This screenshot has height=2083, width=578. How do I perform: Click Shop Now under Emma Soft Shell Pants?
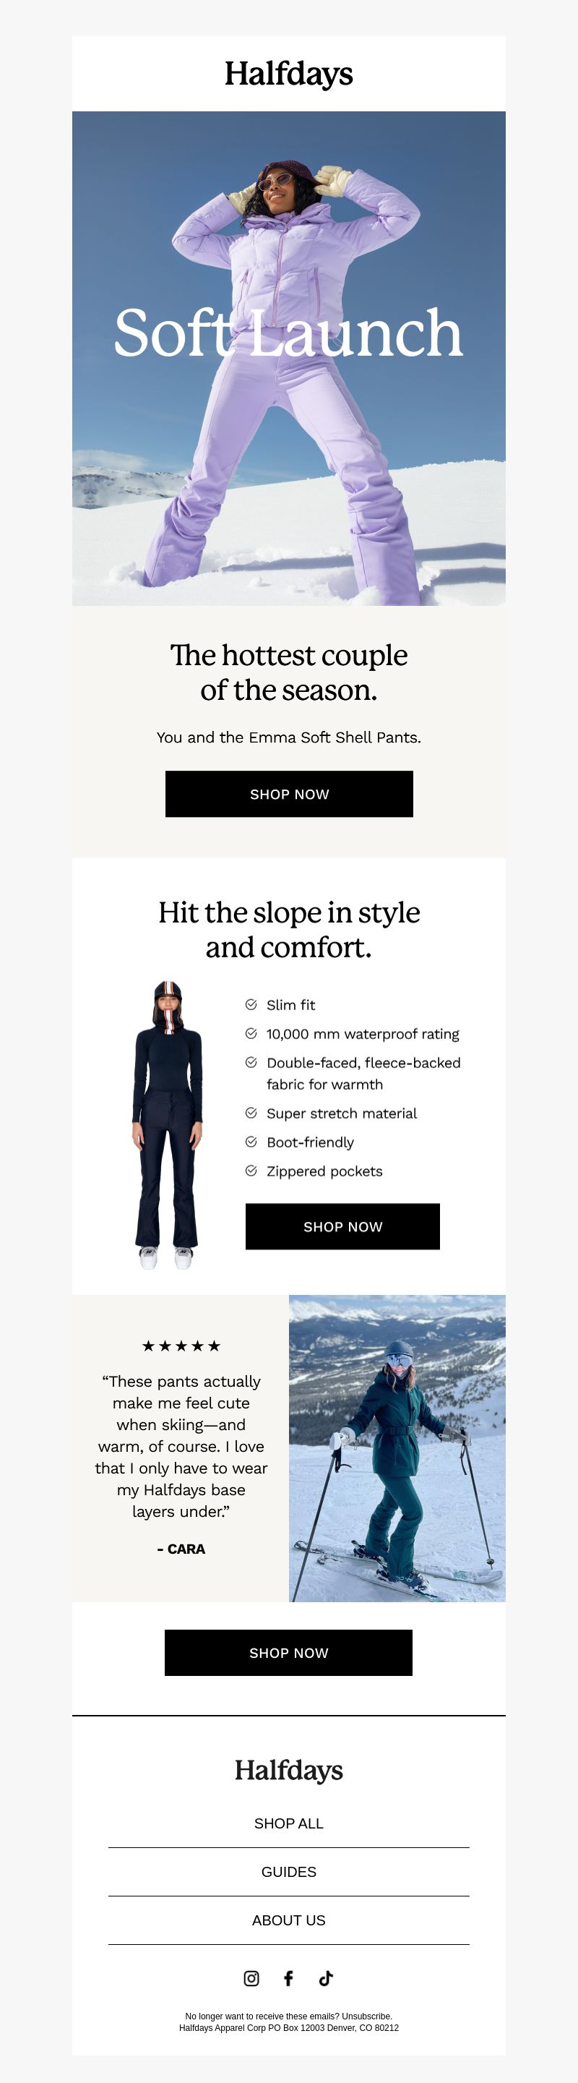pyautogui.click(x=290, y=794)
